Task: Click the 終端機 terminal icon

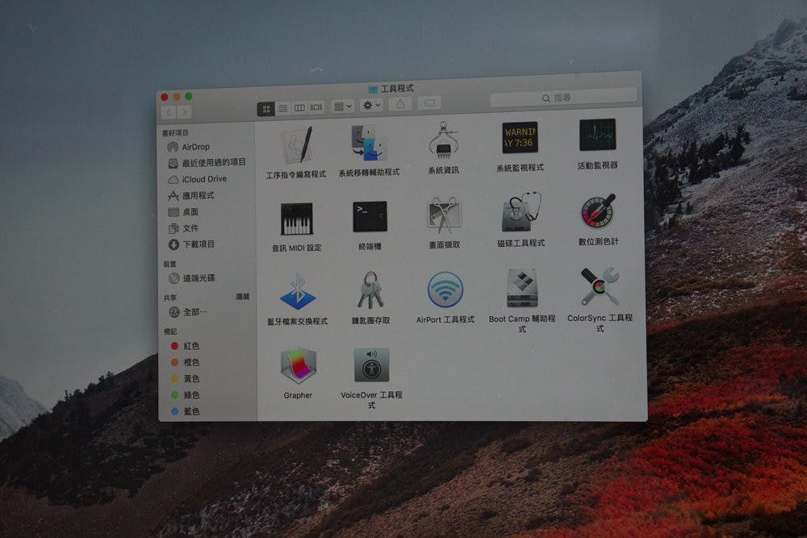Action: coord(370,216)
